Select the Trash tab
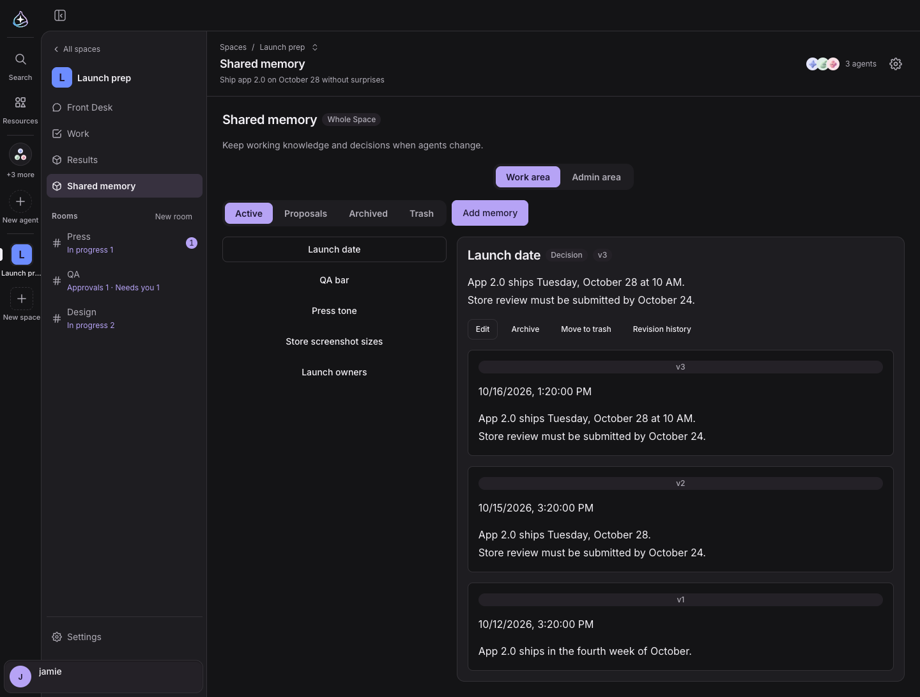Viewport: 920px width, 697px height. click(422, 214)
